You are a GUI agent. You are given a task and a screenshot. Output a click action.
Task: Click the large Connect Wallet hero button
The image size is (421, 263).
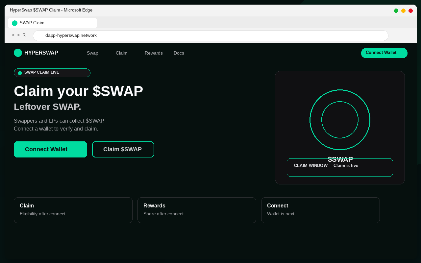[50, 149]
